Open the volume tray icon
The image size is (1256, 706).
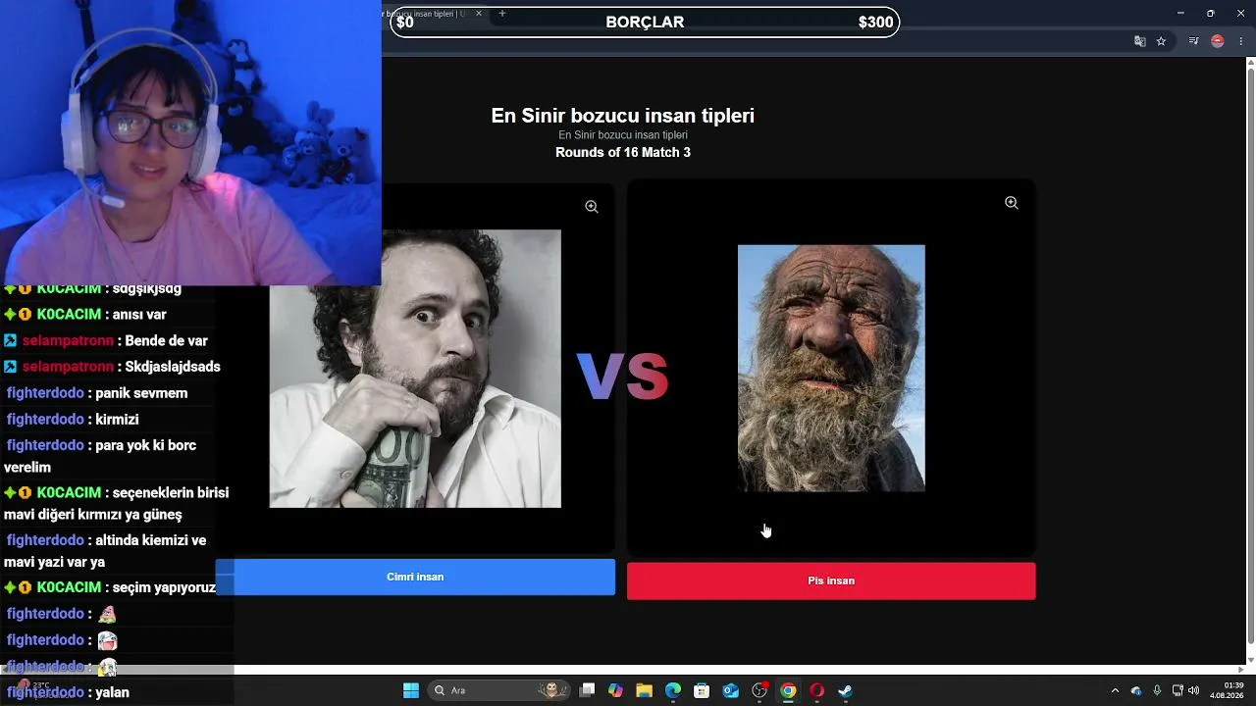click(1194, 690)
